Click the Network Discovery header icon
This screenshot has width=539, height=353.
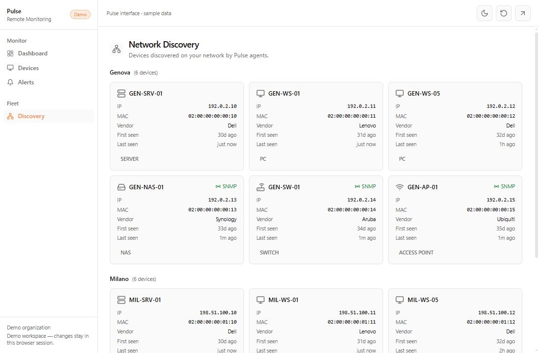117,49
